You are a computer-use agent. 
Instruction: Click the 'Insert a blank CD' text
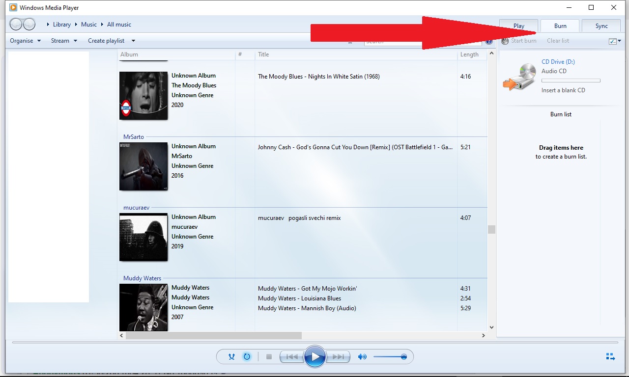point(563,90)
